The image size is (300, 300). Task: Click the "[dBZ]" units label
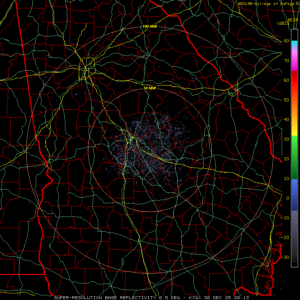tap(283, 23)
